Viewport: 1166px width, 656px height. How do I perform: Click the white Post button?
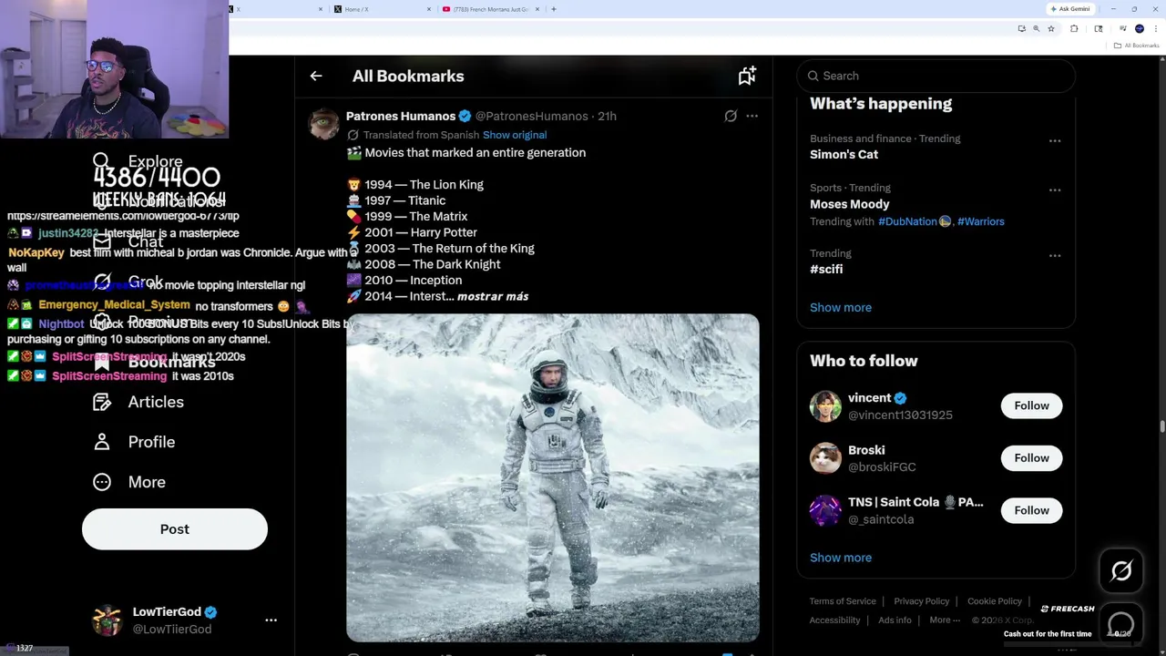click(175, 529)
